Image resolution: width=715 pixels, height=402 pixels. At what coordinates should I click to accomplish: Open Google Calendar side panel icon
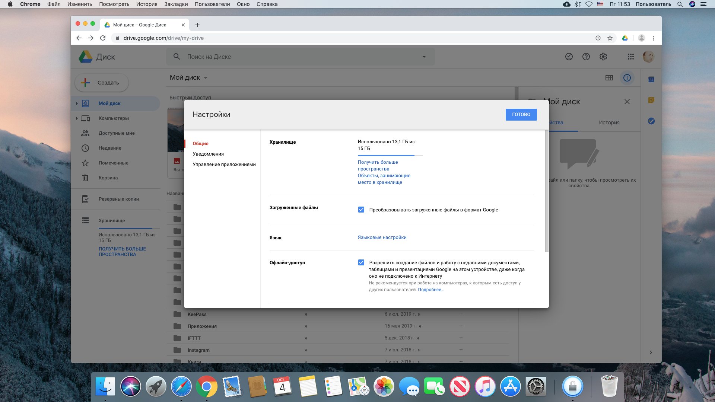tap(651, 79)
